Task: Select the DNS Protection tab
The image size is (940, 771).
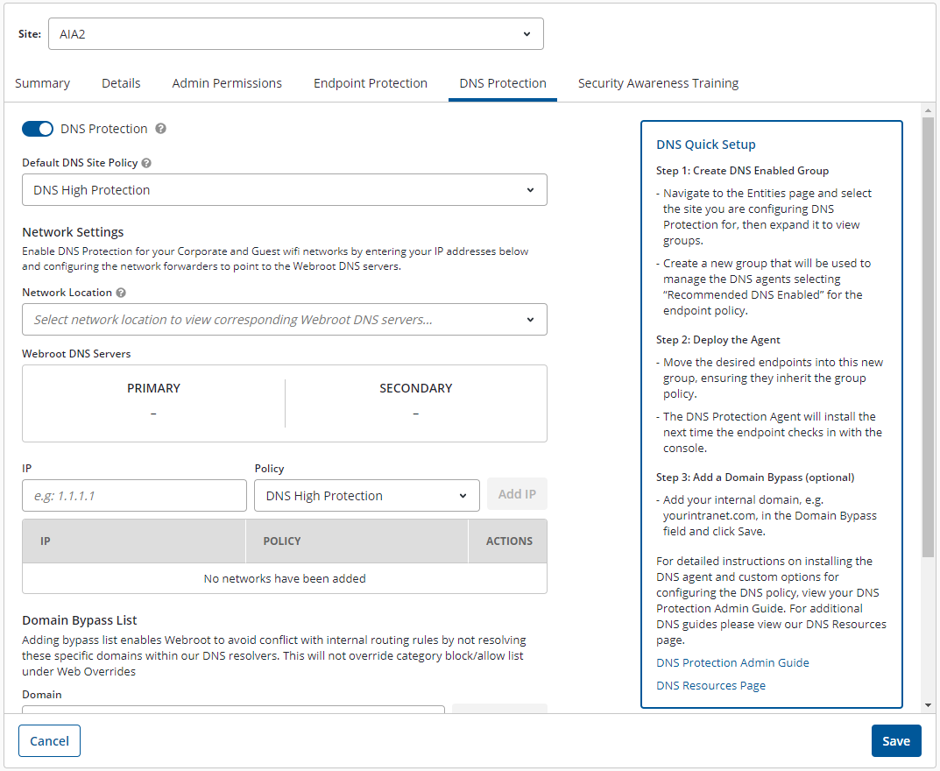Action: coord(502,83)
